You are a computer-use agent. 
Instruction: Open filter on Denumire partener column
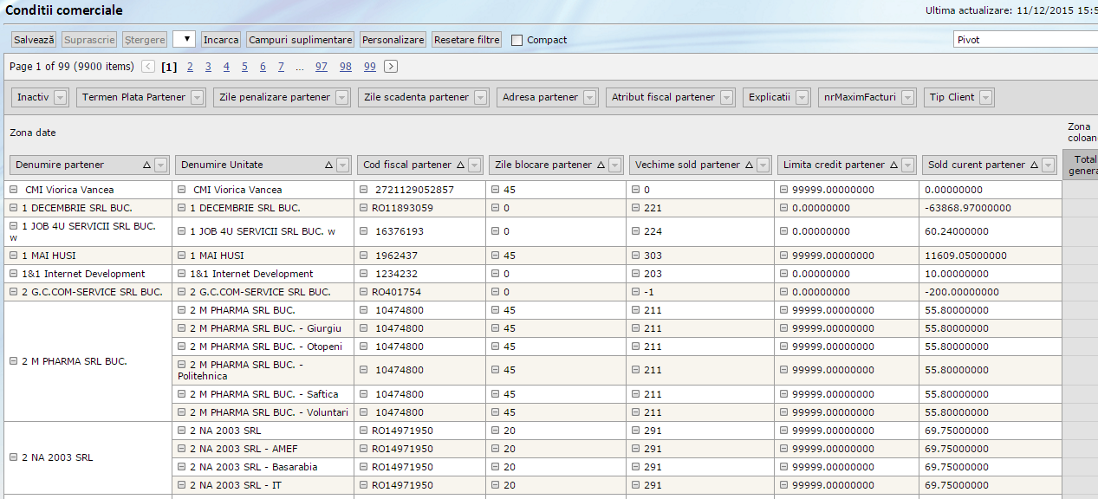tap(161, 165)
